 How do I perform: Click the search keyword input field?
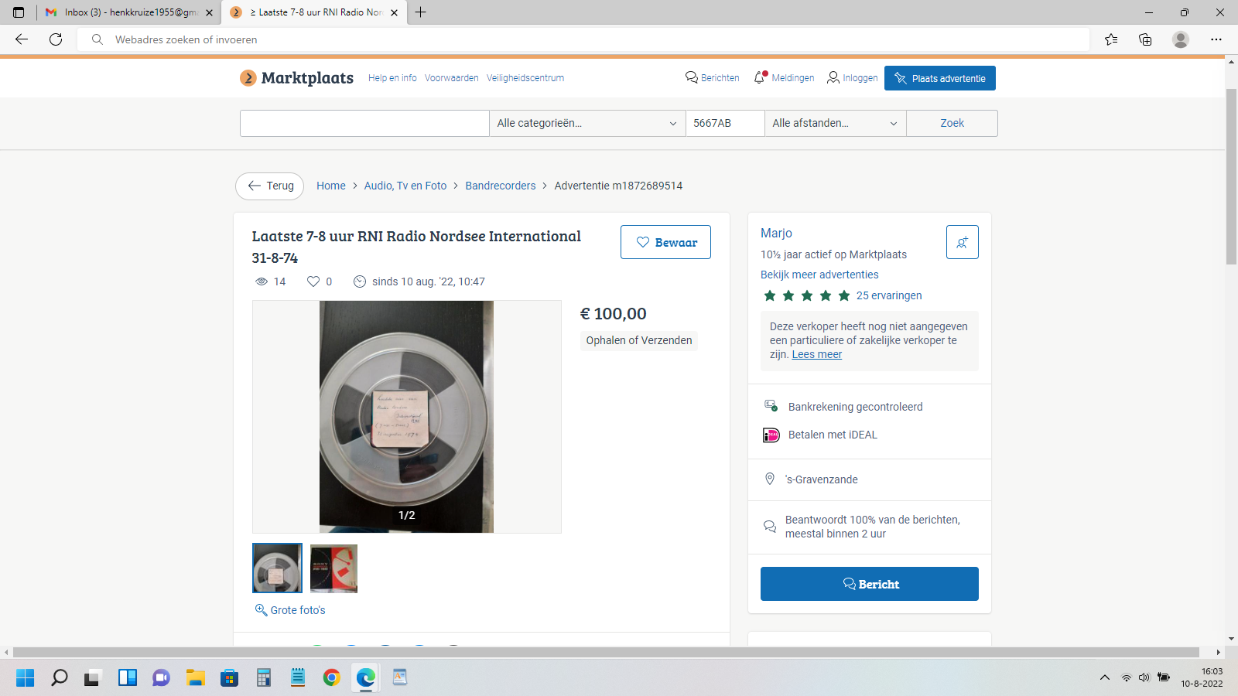pos(364,123)
